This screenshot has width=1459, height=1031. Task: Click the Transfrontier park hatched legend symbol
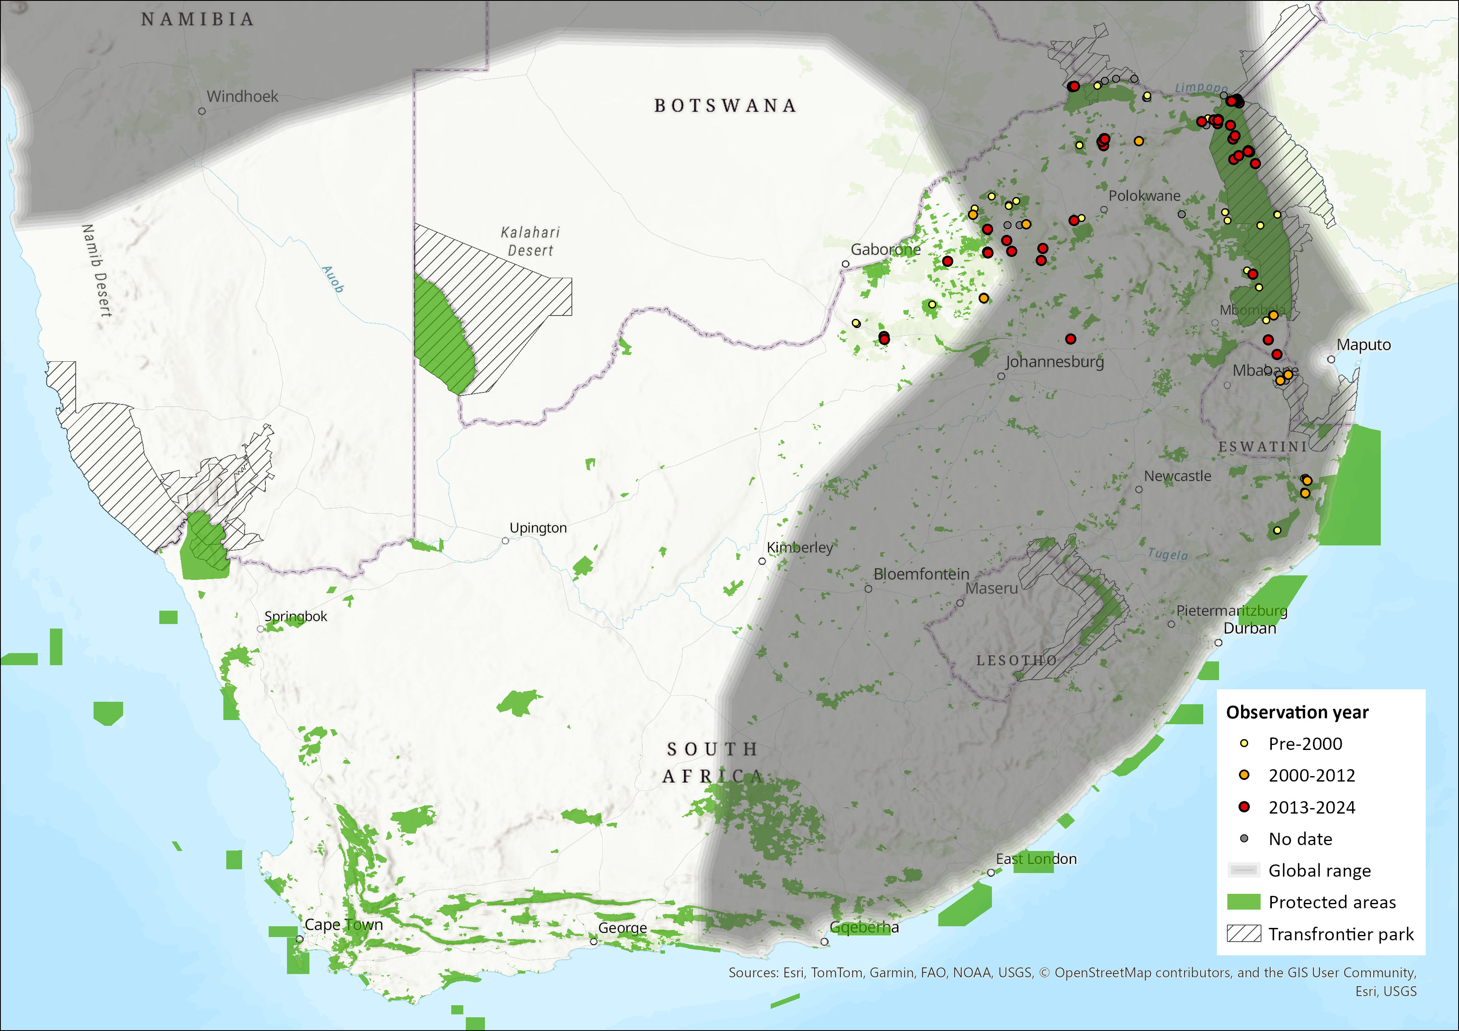(x=1244, y=934)
